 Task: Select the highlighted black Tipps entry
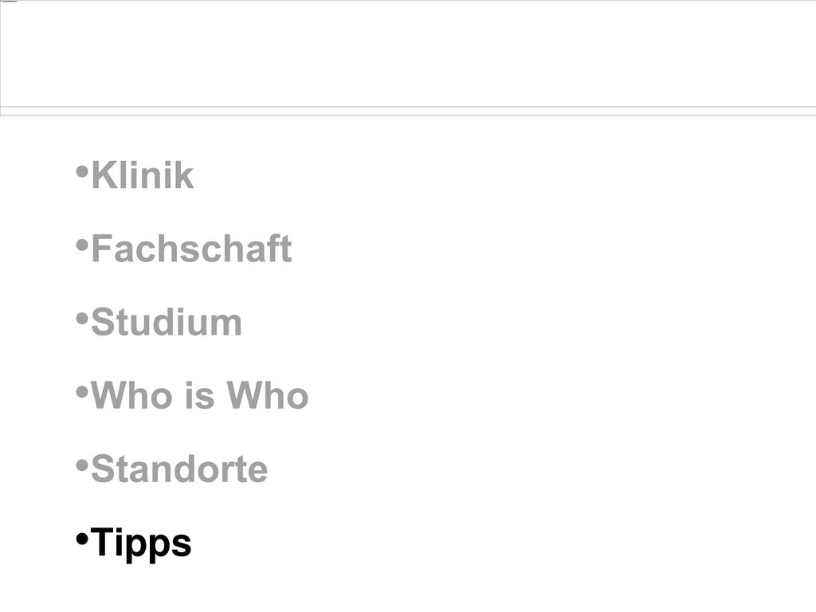click(x=141, y=543)
